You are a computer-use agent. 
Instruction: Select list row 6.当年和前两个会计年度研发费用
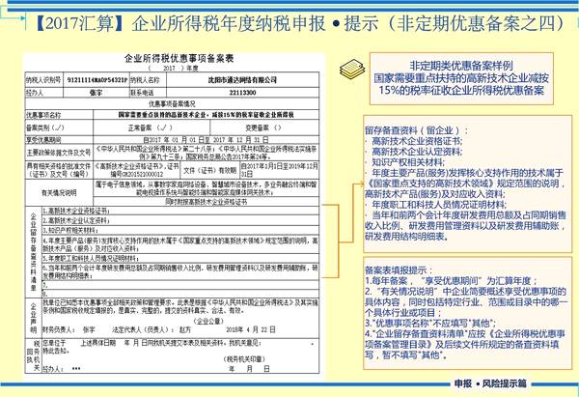[180, 271]
